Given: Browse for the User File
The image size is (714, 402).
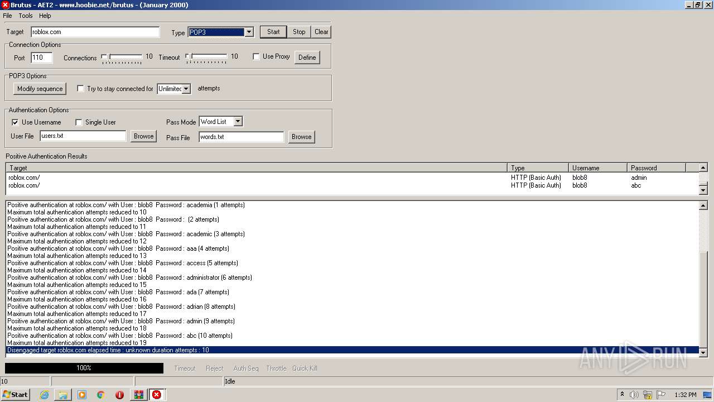Looking at the screenshot, I should [143, 136].
